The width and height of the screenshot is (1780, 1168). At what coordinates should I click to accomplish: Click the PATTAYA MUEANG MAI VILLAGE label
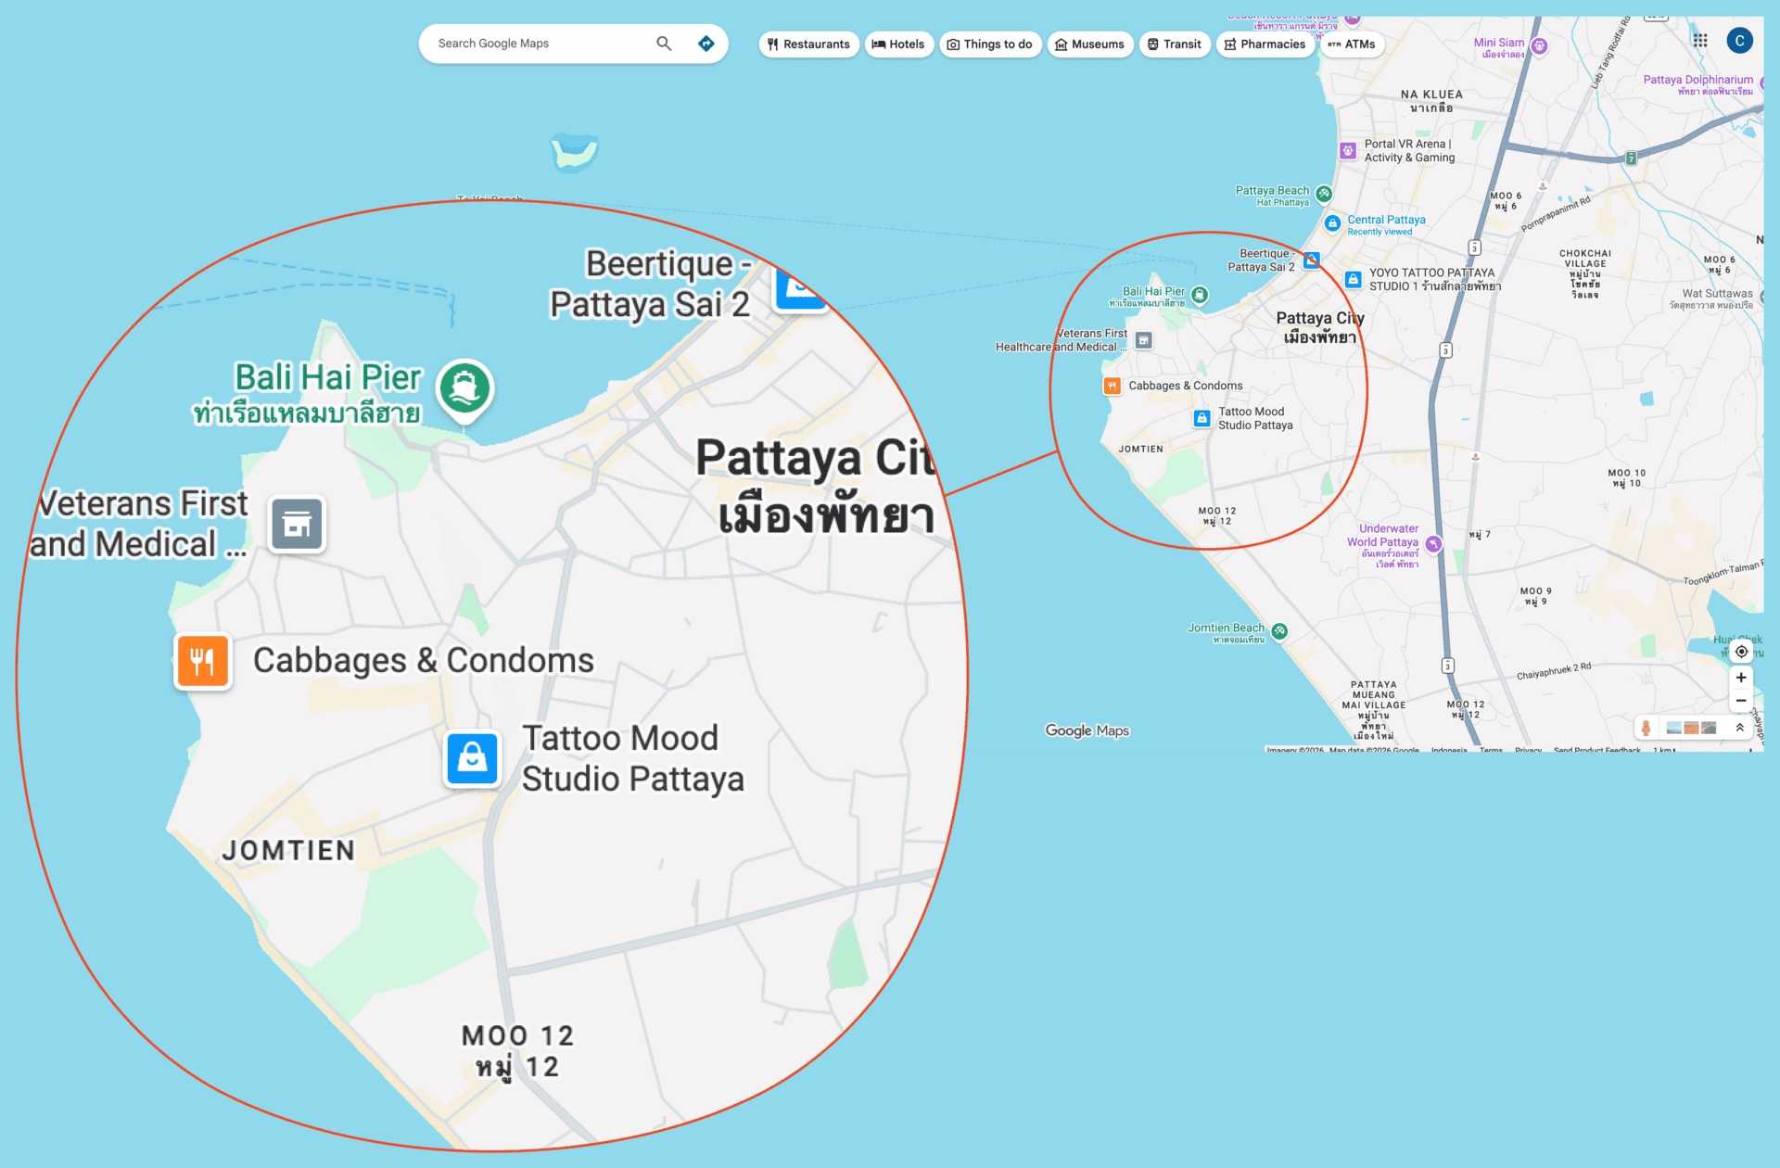(x=1373, y=711)
